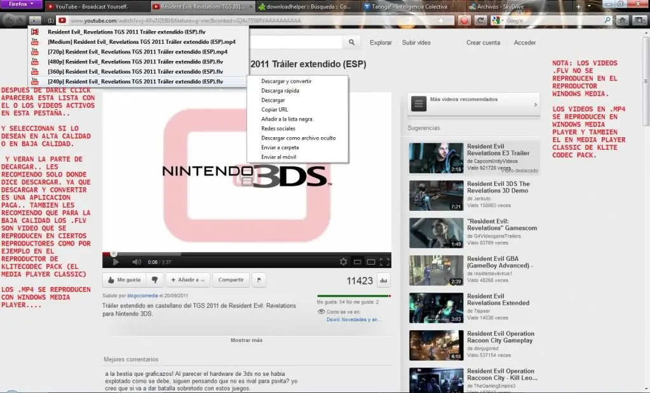
Task: Click the video play button
Action: [x=116, y=262]
